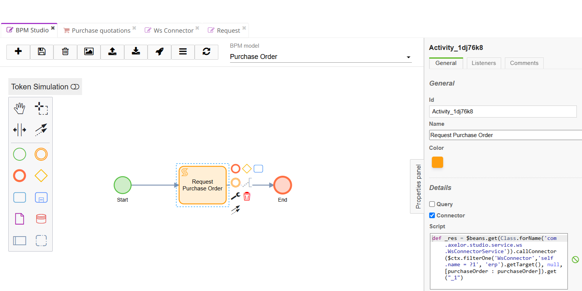Activate the lasso selection tool
The width and height of the screenshot is (582, 291).
coord(41,109)
